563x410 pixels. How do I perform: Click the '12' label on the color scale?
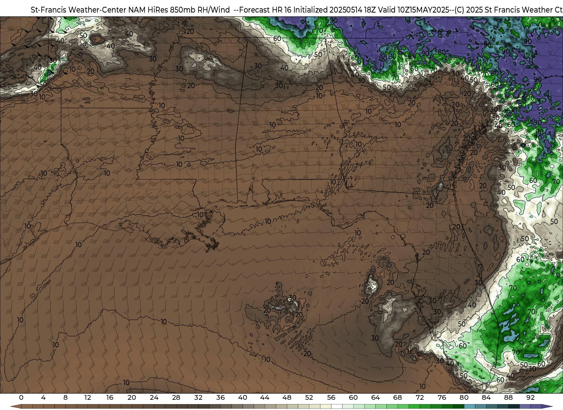coord(87,397)
